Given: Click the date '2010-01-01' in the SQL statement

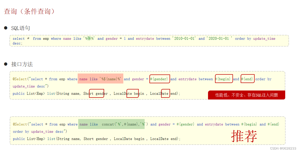Looking at the screenshot, I should (184, 38).
